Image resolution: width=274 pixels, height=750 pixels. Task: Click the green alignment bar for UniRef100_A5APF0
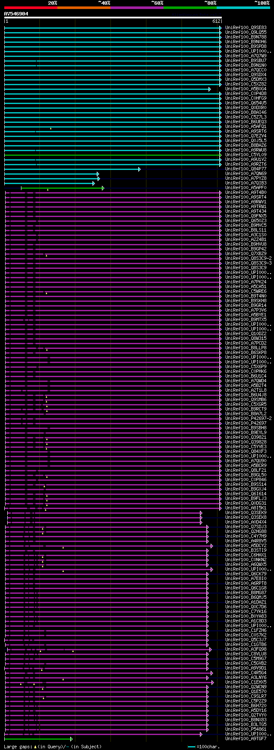[x=63, y=187]
